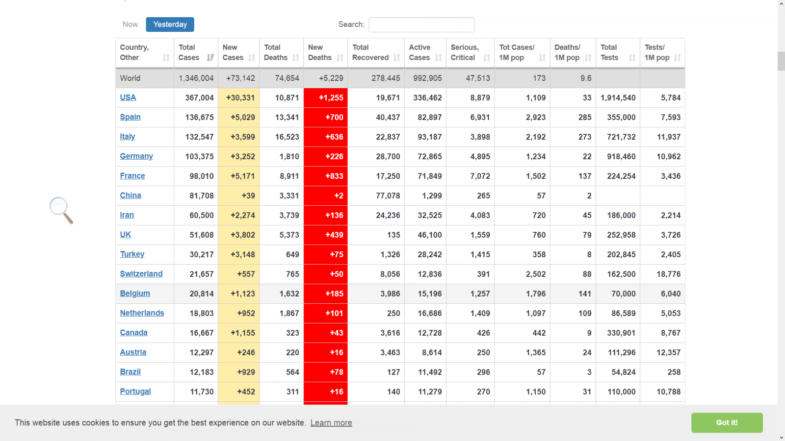Open the Canada country link
The image size is (785, 441).
pos(134,333)
